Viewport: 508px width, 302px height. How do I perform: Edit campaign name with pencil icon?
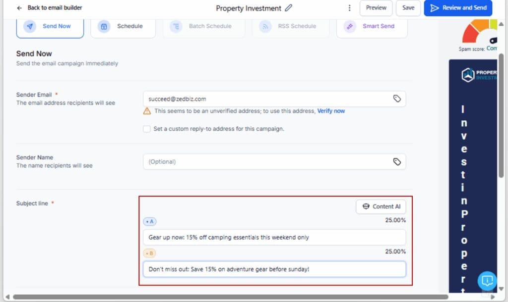point(289,8)
